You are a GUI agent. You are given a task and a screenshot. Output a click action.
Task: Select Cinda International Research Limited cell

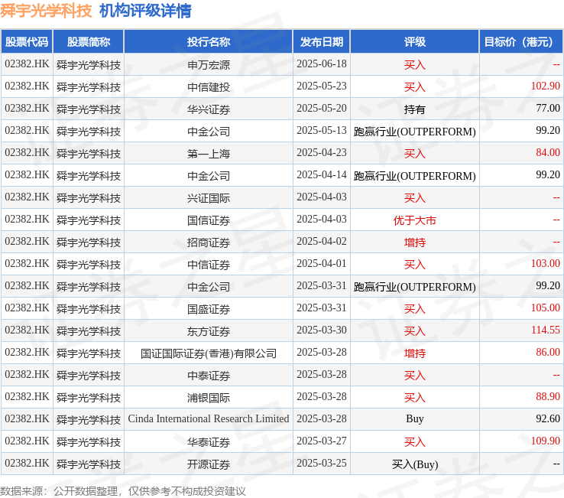coord(209,418)
